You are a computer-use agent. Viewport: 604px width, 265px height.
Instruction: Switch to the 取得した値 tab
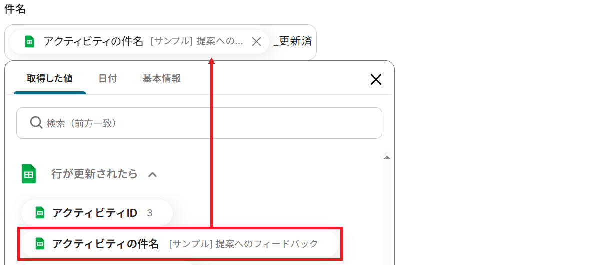(x=50, y=78)
